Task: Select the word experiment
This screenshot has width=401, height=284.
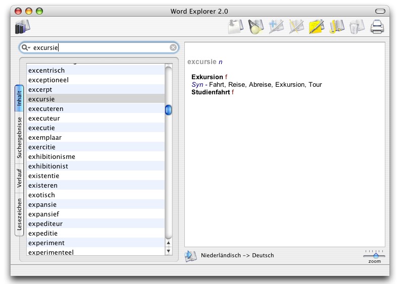Action: pyautogui.click(x=95, y=243)
